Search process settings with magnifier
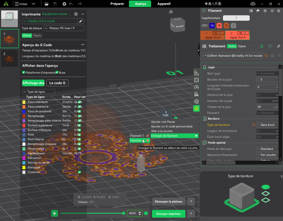 [279, 56]
